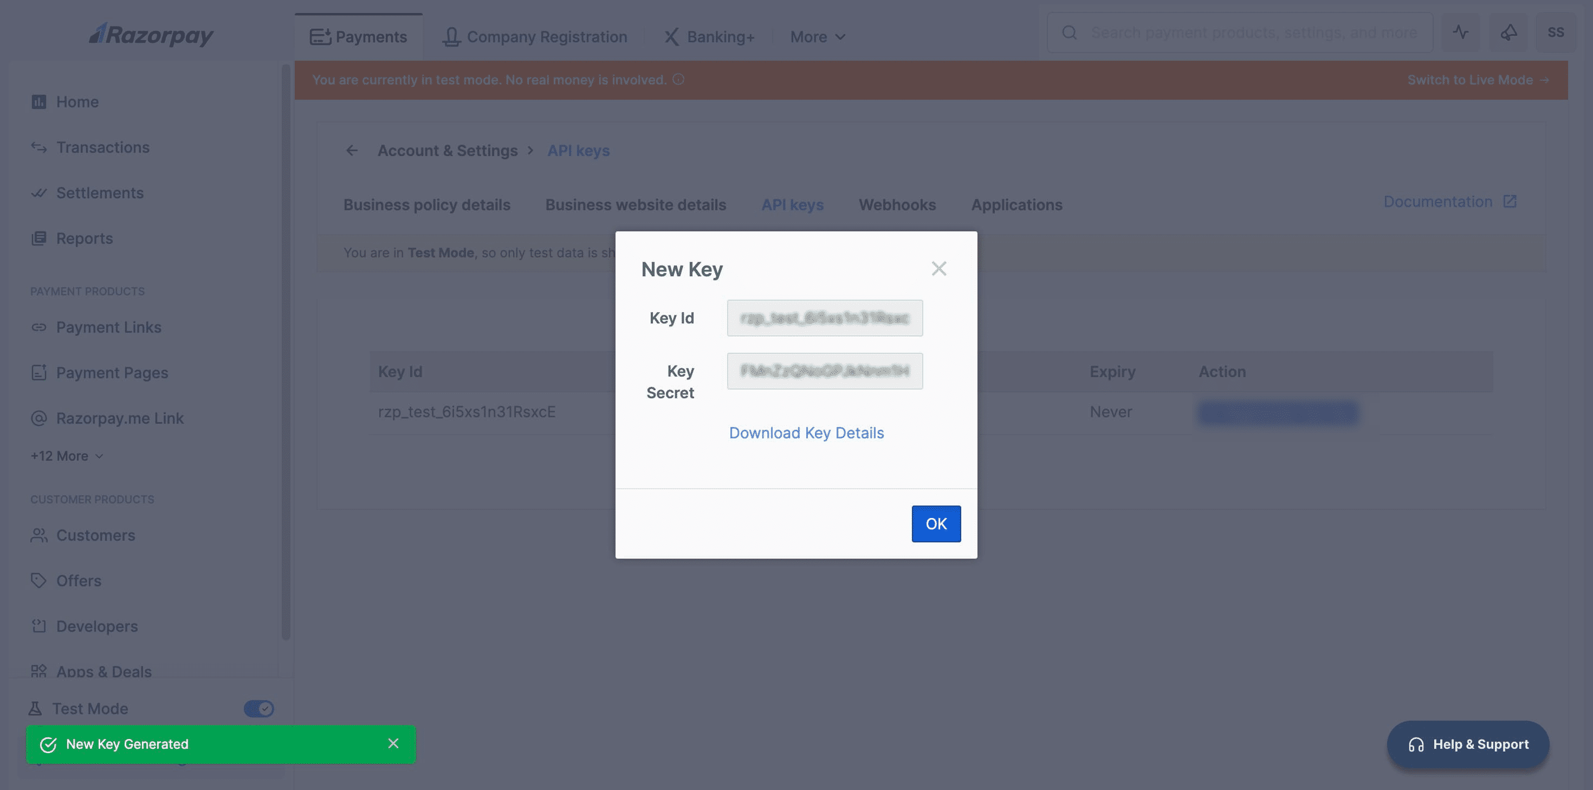Click the OK button in dialog

(x=936, y=523)
